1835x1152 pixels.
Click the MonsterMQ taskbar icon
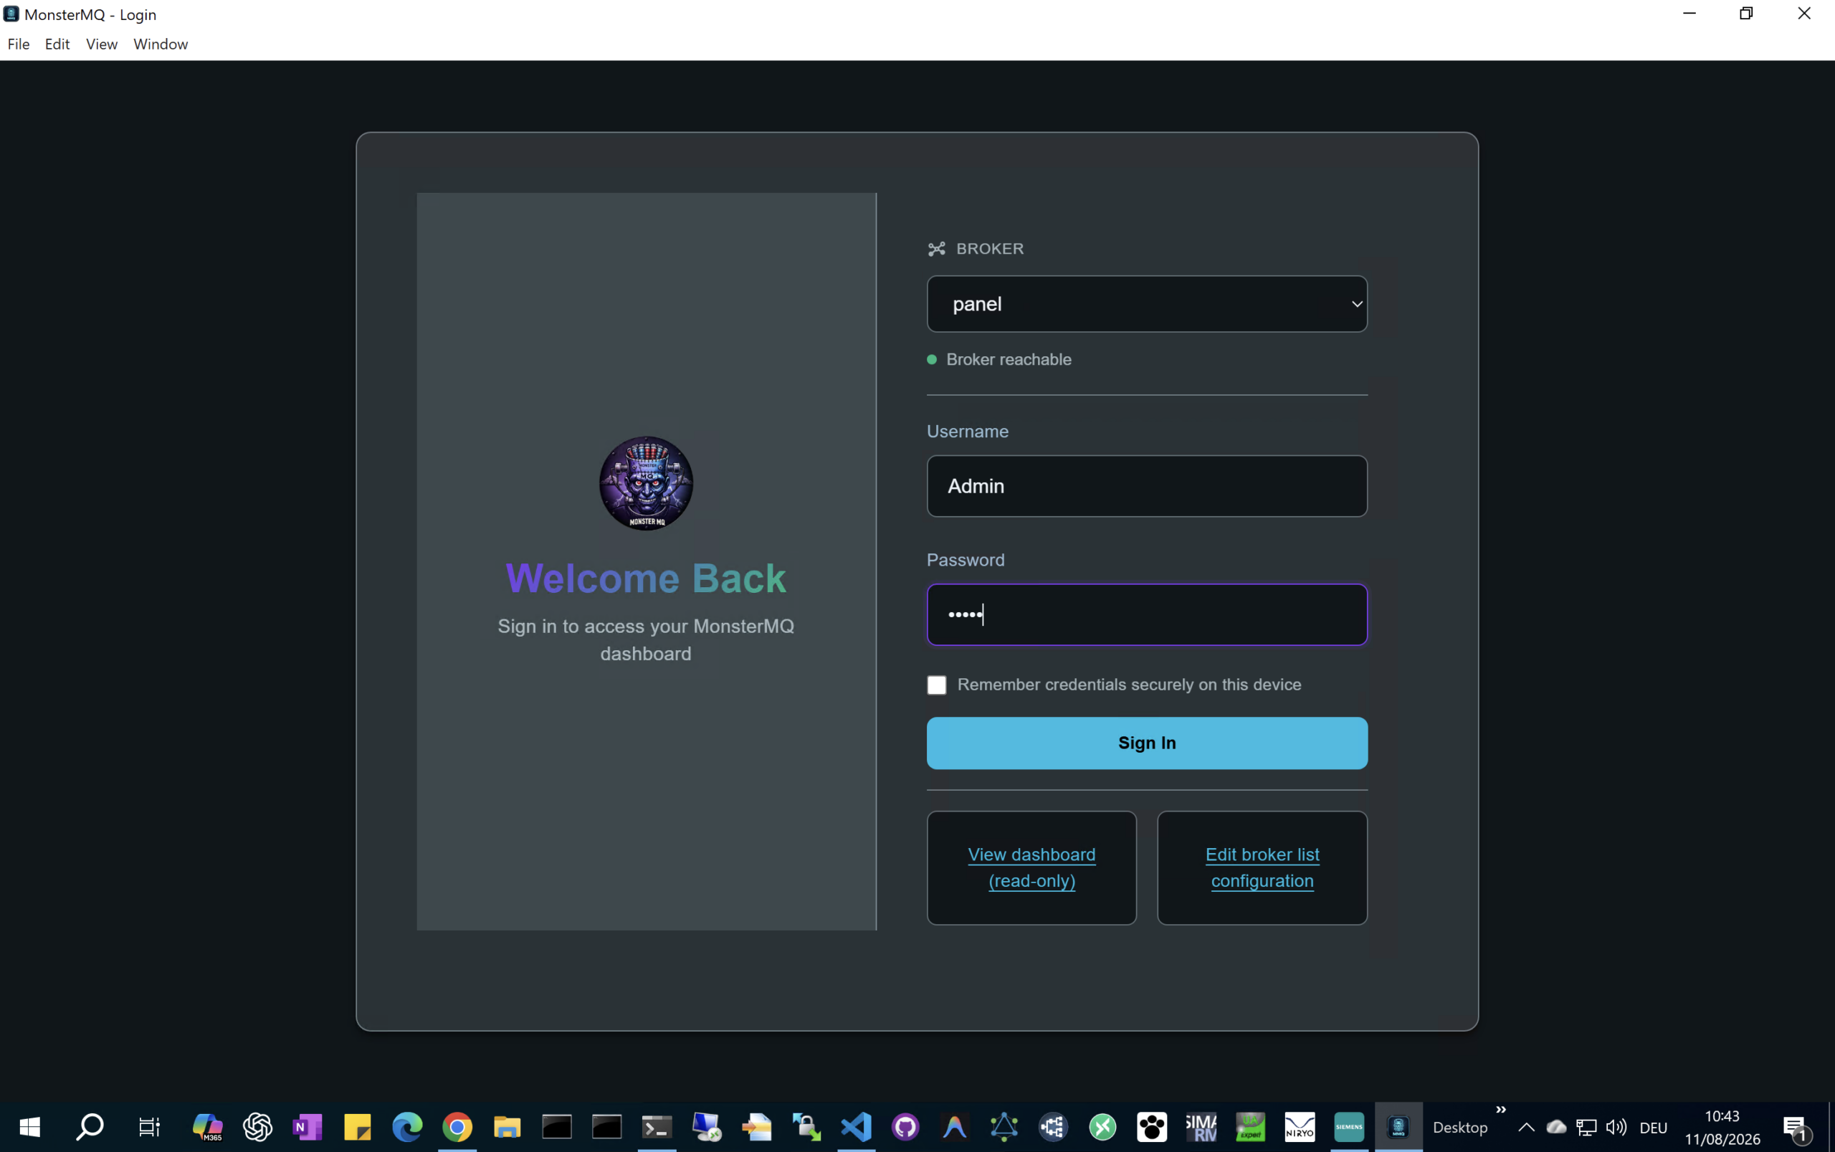tap(1398, 1127)
